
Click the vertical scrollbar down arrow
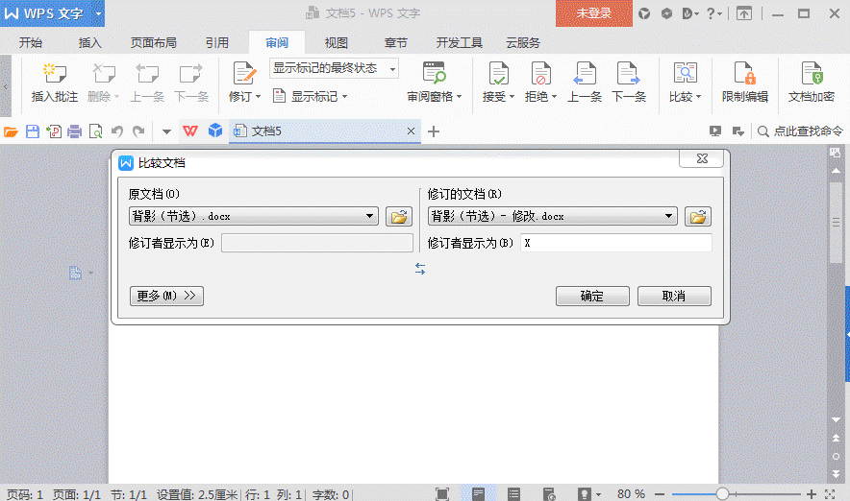[x=836, y=419]
